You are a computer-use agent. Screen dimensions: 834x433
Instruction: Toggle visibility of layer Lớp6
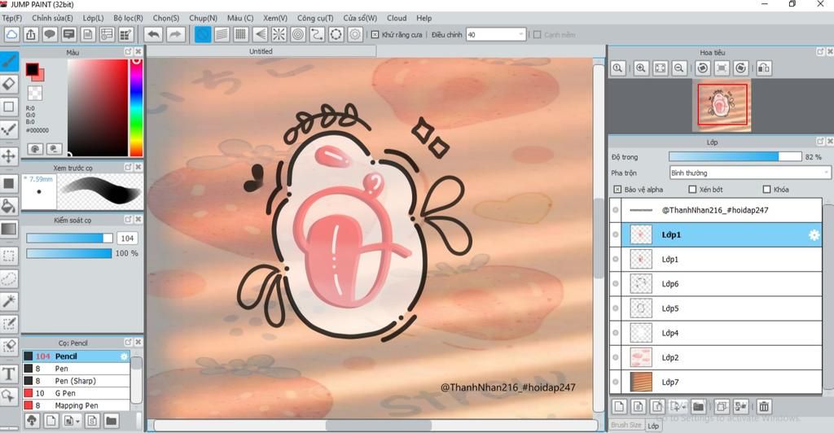616,284
